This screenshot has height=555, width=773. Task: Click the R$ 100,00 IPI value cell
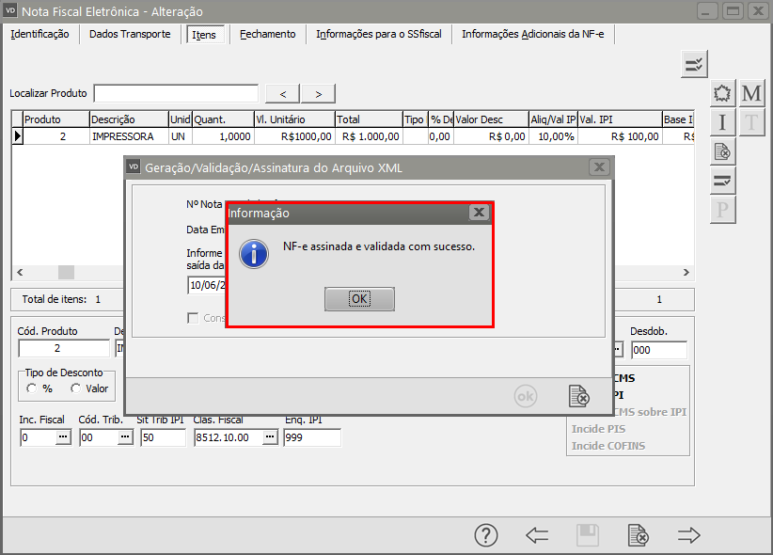(x=620, y=136)
